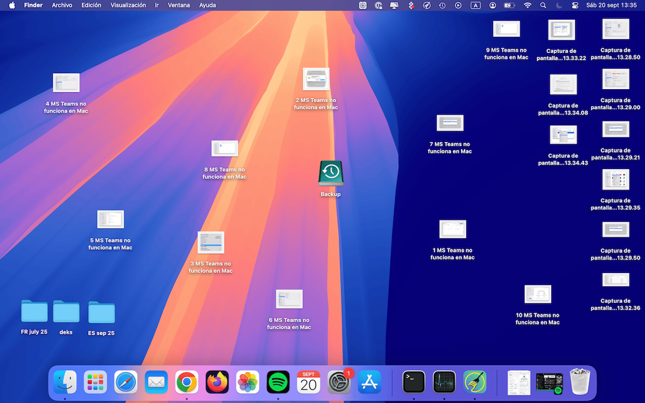Open the Photos app in Dock
The width and height of the screenshot is (645, 403).
pos(248,382)
